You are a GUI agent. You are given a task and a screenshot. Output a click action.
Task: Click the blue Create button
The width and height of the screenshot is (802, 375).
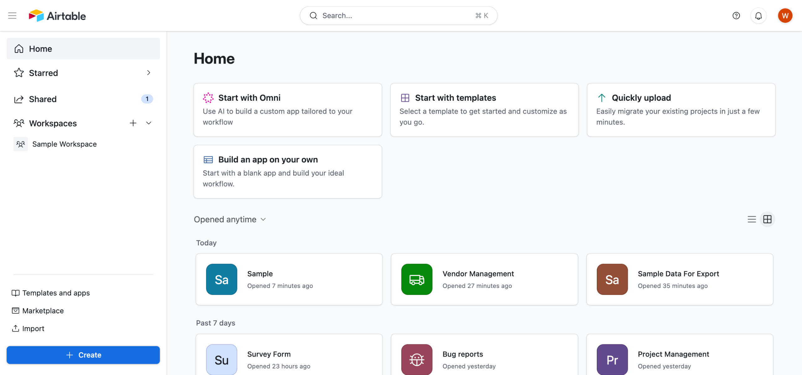[83, 355]
